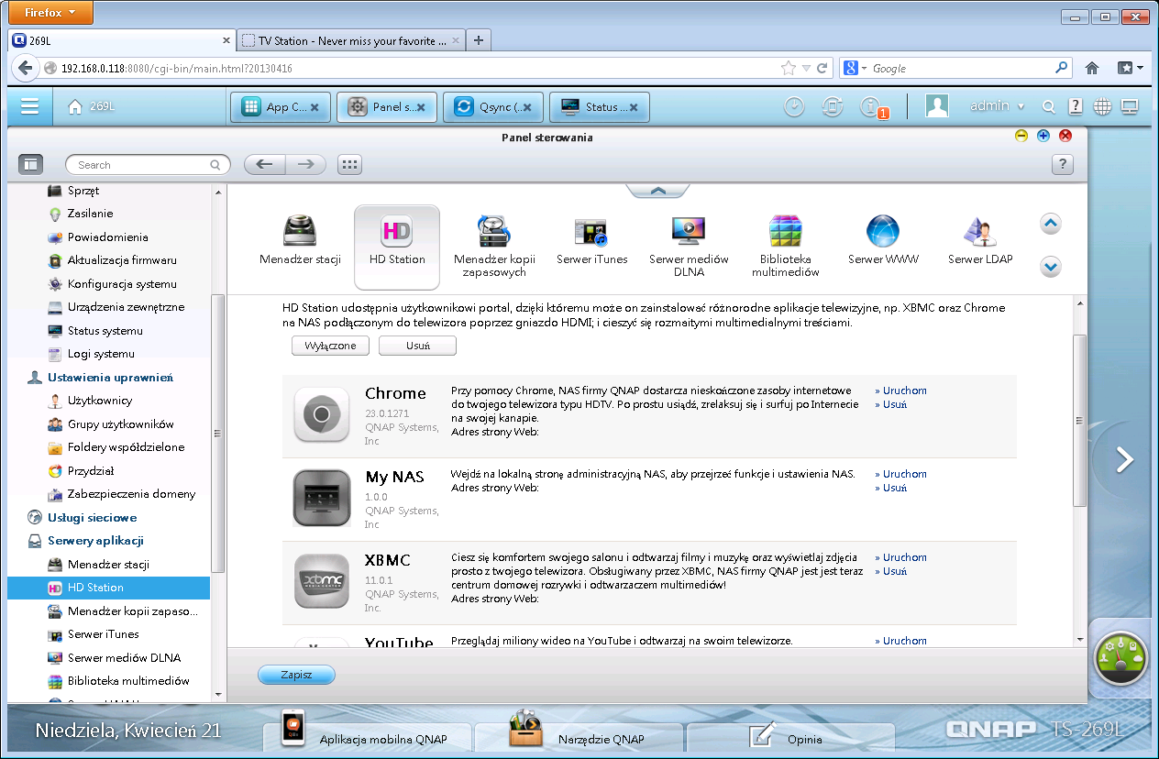This screenshot has width=1159, height=759.
Task: Switch to App Center taskbar tab
Action: pyautogui.click(x=279, y=106)
